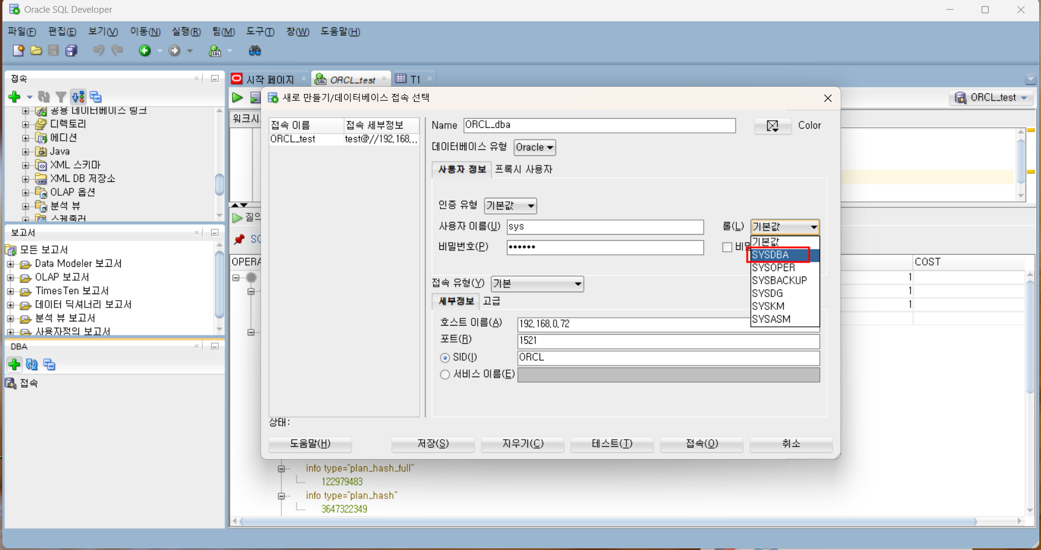
Task: Choose SYSASM from the role list
Action: coord(785,319)
